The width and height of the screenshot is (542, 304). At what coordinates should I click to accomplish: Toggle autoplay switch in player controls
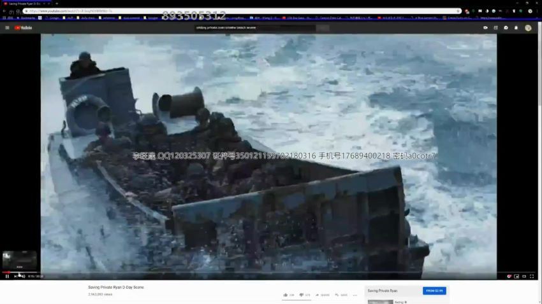[x=509, y=276]
